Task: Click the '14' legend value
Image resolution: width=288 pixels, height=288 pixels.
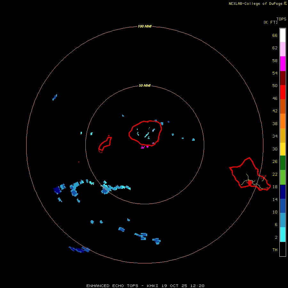Action: pos(275,199)
